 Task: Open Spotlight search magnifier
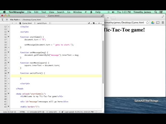(x=156, y=12)
